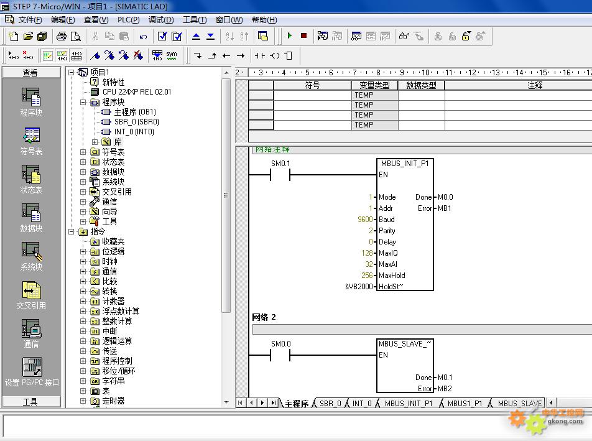
Task: Click the tree panel vertical scrollbar
Action: click(226, 195)
